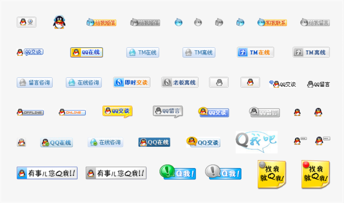Click the gray QQ留言 button with round penguin
Image resolution: width=344 pixels, height=203 pixels.
[x=264, y=112]
